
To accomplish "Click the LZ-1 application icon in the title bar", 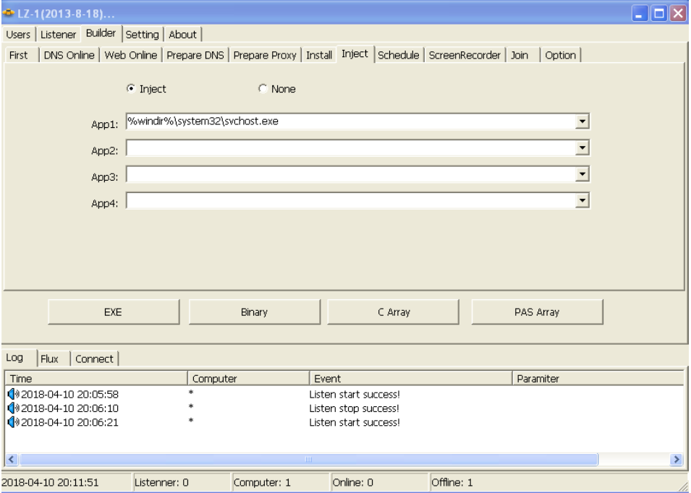I will click(x=9, y=12).
